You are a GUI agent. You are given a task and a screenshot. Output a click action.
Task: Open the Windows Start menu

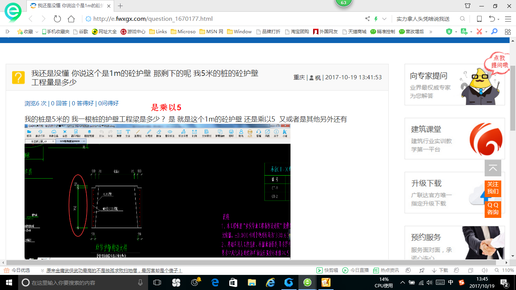point(9,282)
